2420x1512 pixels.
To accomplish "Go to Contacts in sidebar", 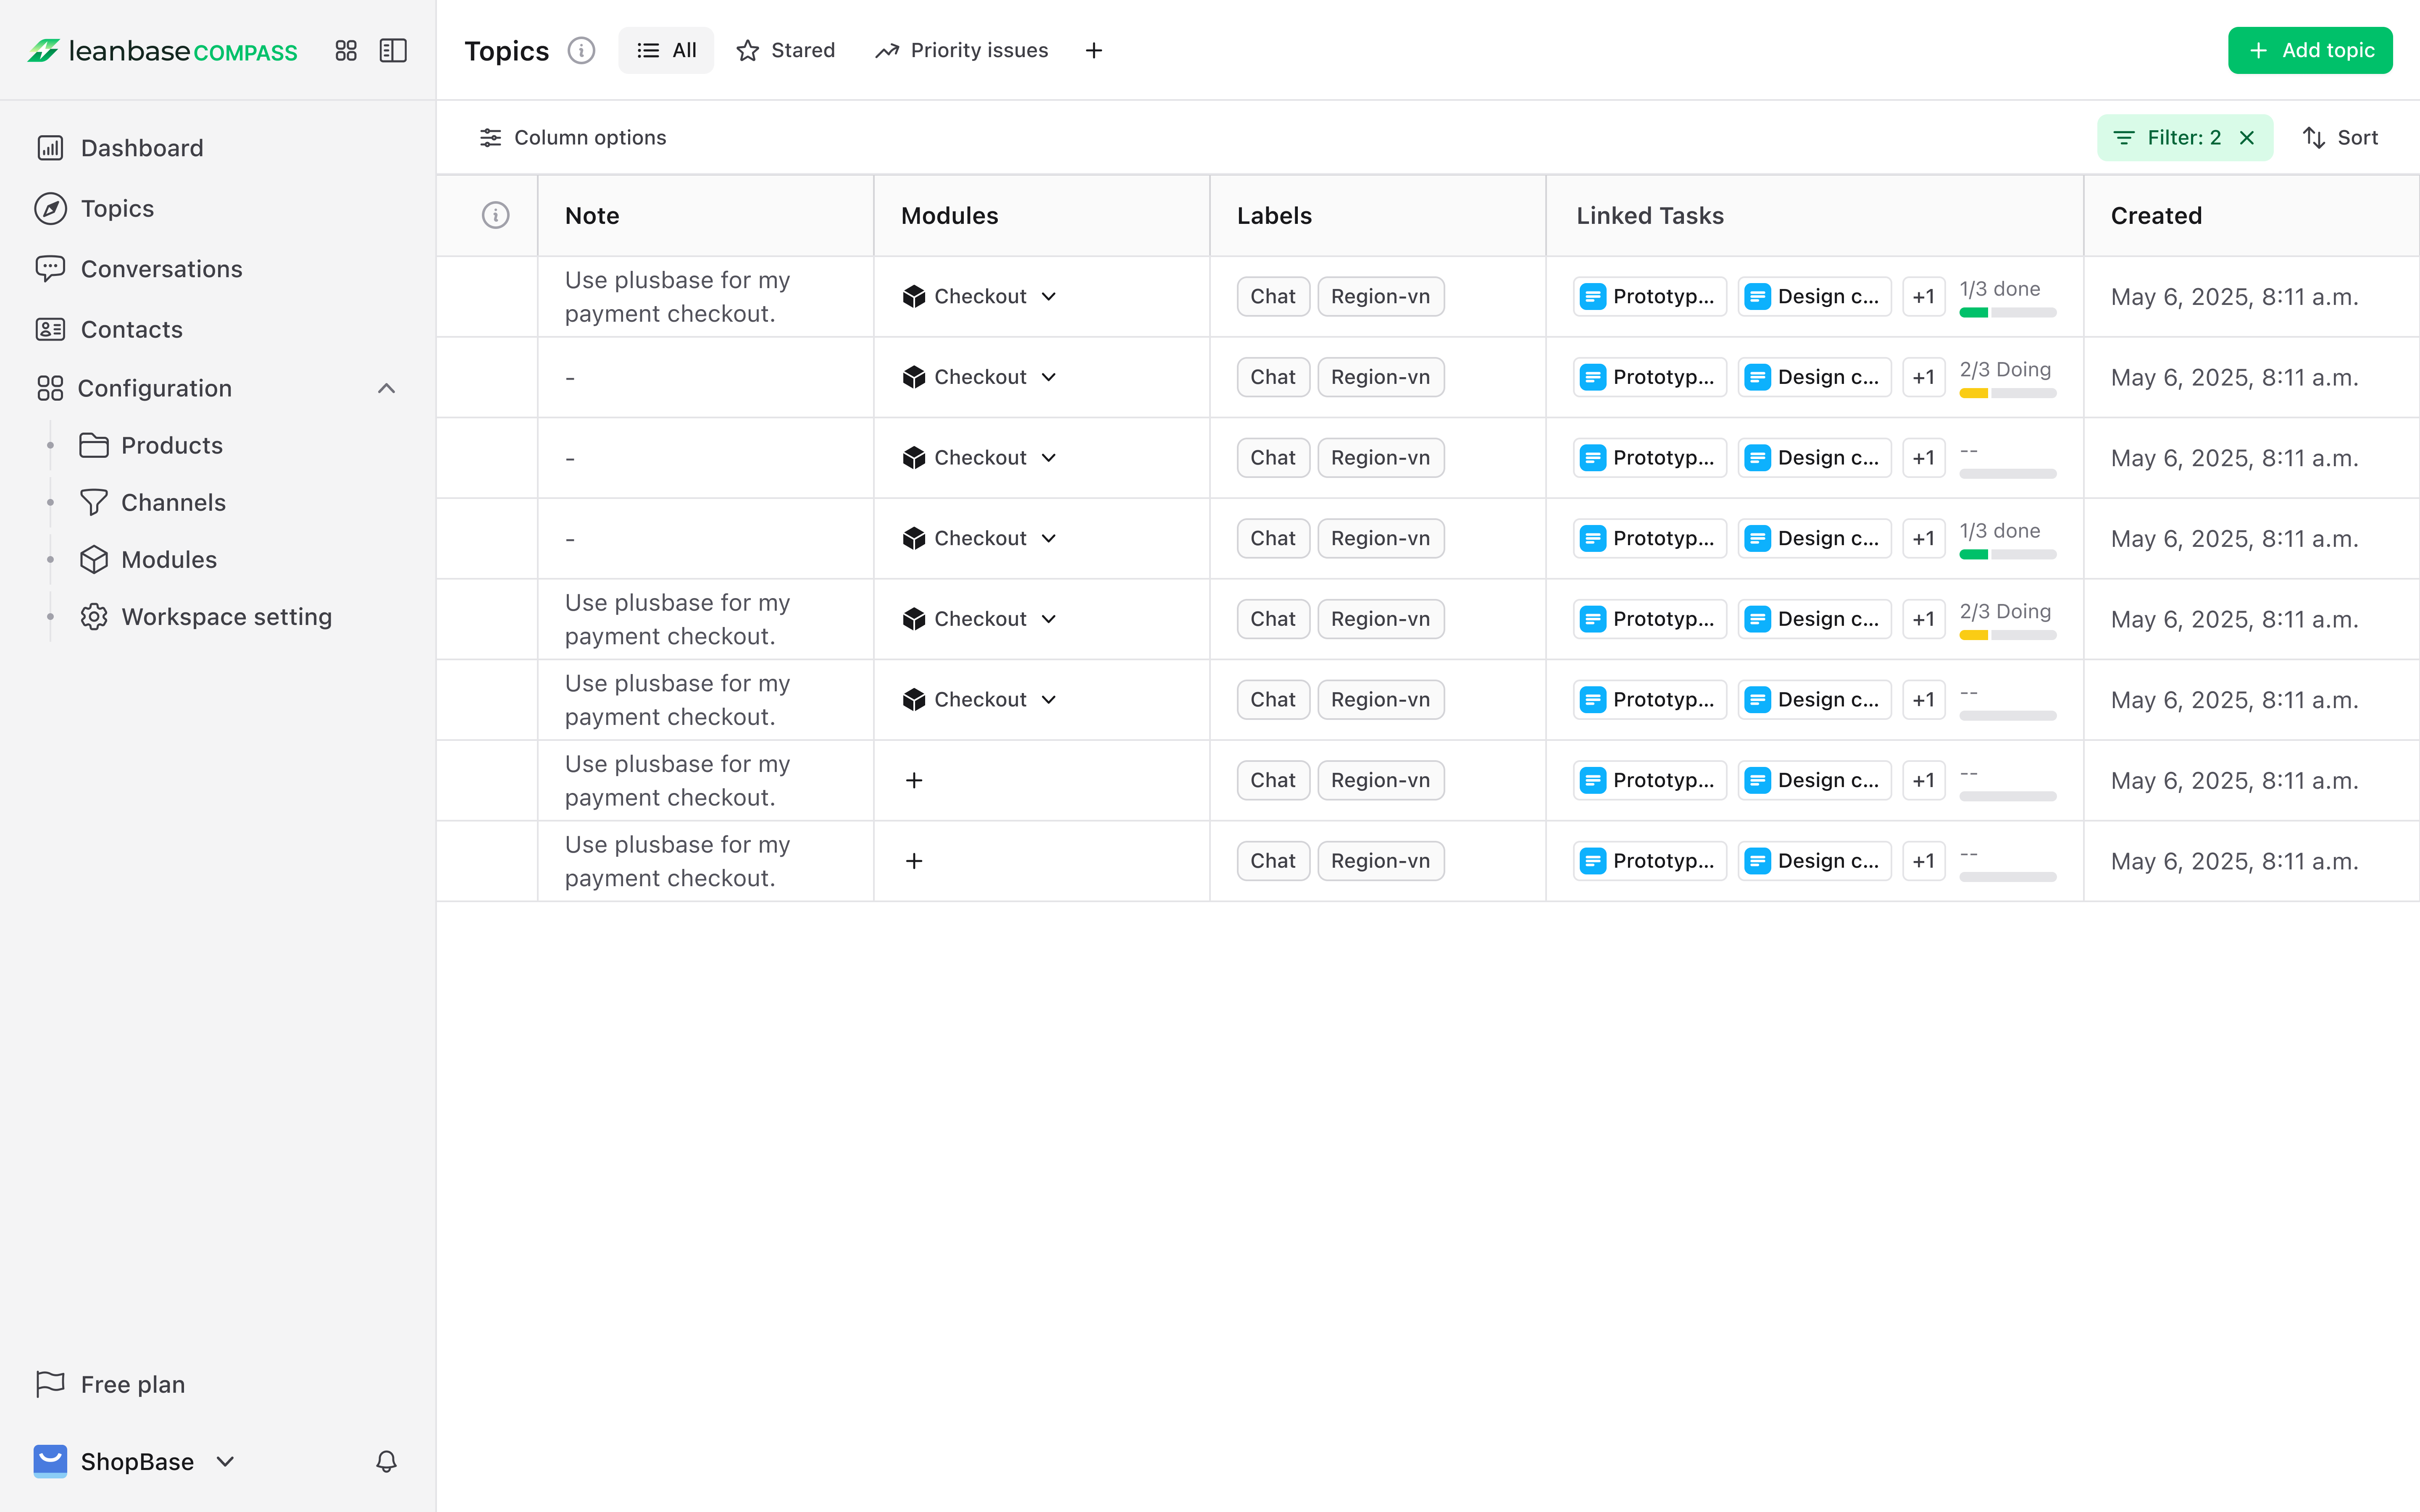I will click(131, 329).
